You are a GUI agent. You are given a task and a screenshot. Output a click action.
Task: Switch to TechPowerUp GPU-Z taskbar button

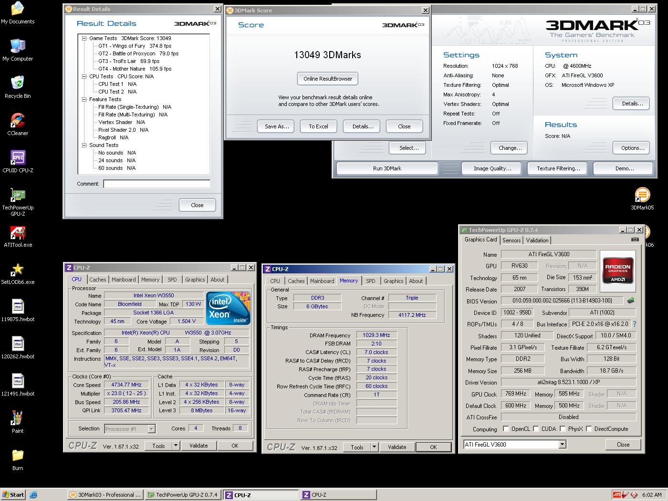[183, 495]
